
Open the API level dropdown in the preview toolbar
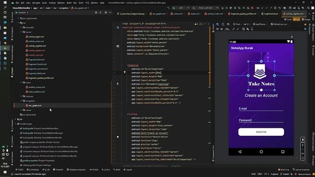click(247, 24)
